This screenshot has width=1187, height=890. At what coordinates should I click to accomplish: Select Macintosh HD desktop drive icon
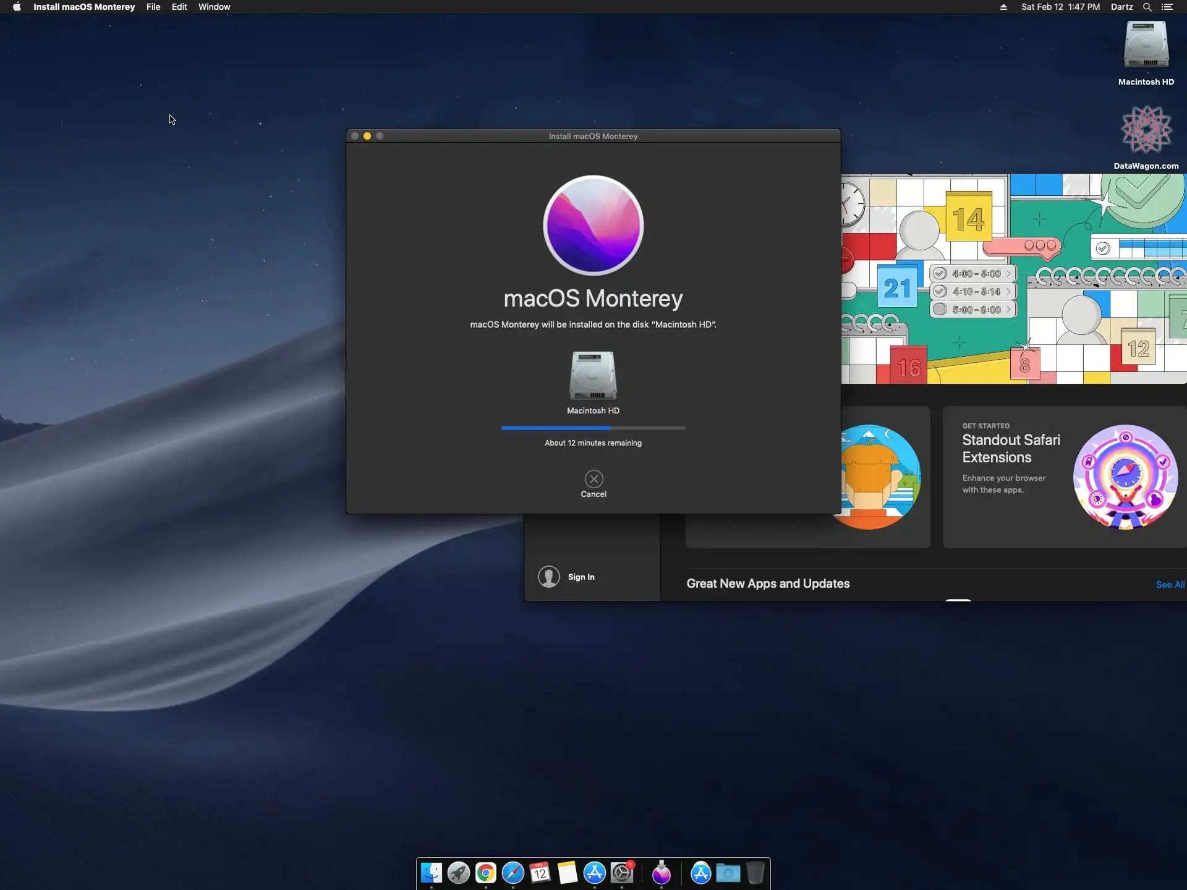(x=1146, y=45)
